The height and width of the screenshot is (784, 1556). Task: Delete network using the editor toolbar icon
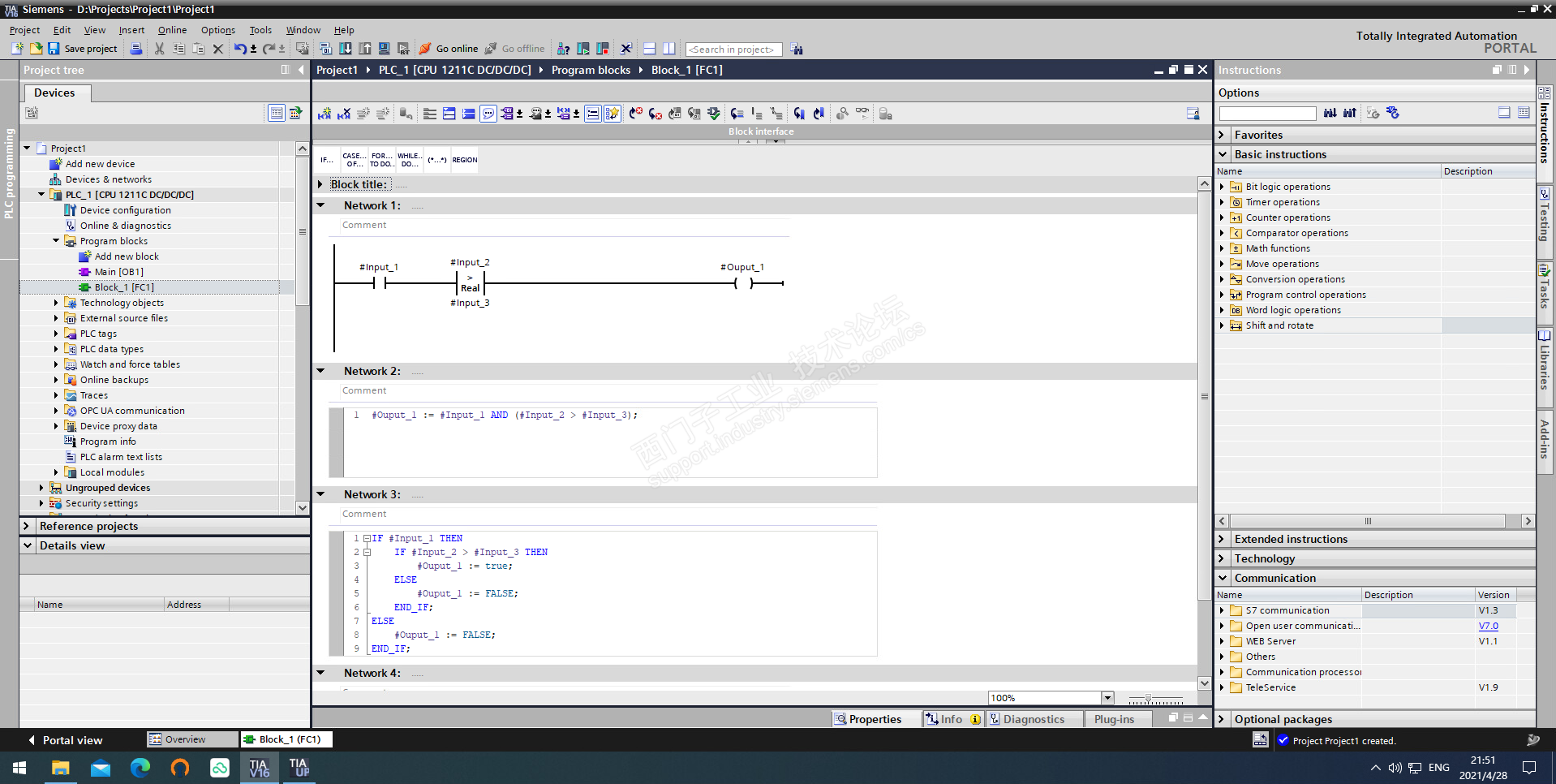click(344, 114)
